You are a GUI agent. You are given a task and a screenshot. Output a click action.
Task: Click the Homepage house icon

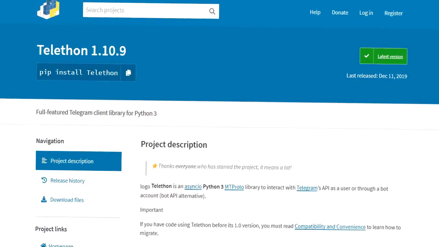click(x=44, y=245)
